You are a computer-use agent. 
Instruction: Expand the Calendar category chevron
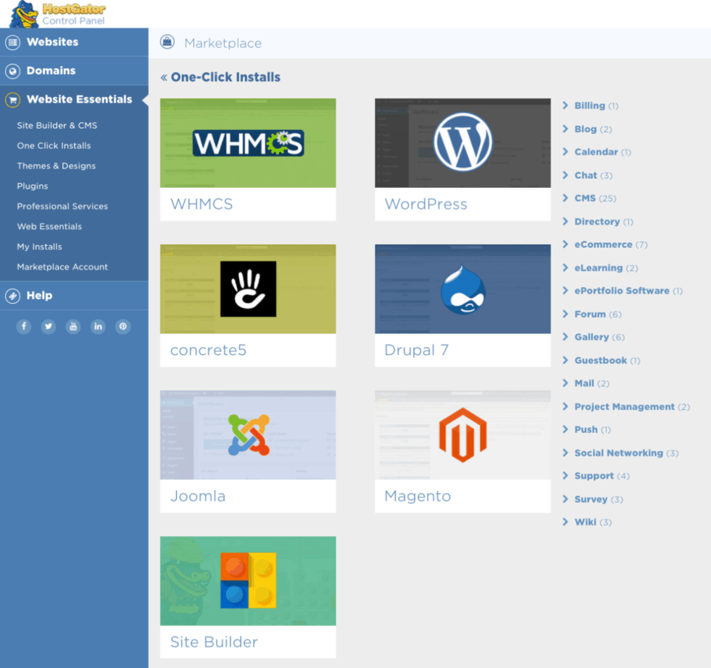[x=566, y=152]
